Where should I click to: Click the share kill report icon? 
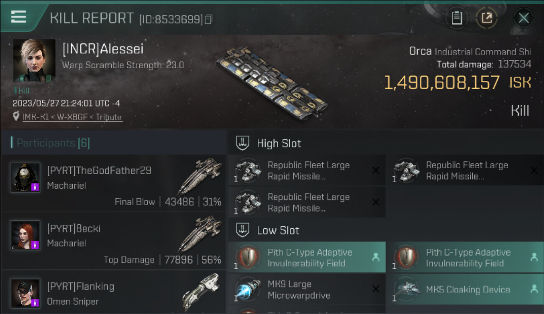tap(487, 18)
